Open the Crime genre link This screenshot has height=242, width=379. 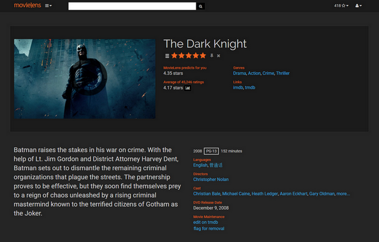pos(268,73)
